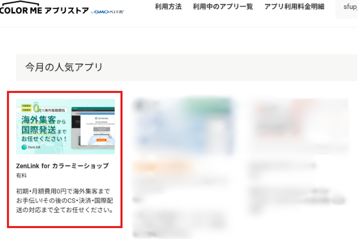The image size is (360, 239).
Task: Open ZenLink for カラーミーショップ title link
Action: tap(62, 165)
